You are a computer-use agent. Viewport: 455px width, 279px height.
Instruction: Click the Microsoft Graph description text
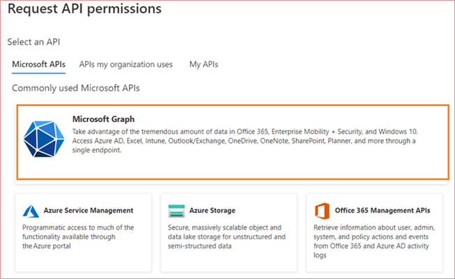coord(245,141)
